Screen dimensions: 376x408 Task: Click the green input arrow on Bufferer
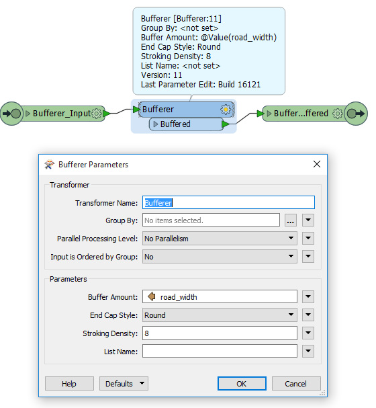pos(136,110)
